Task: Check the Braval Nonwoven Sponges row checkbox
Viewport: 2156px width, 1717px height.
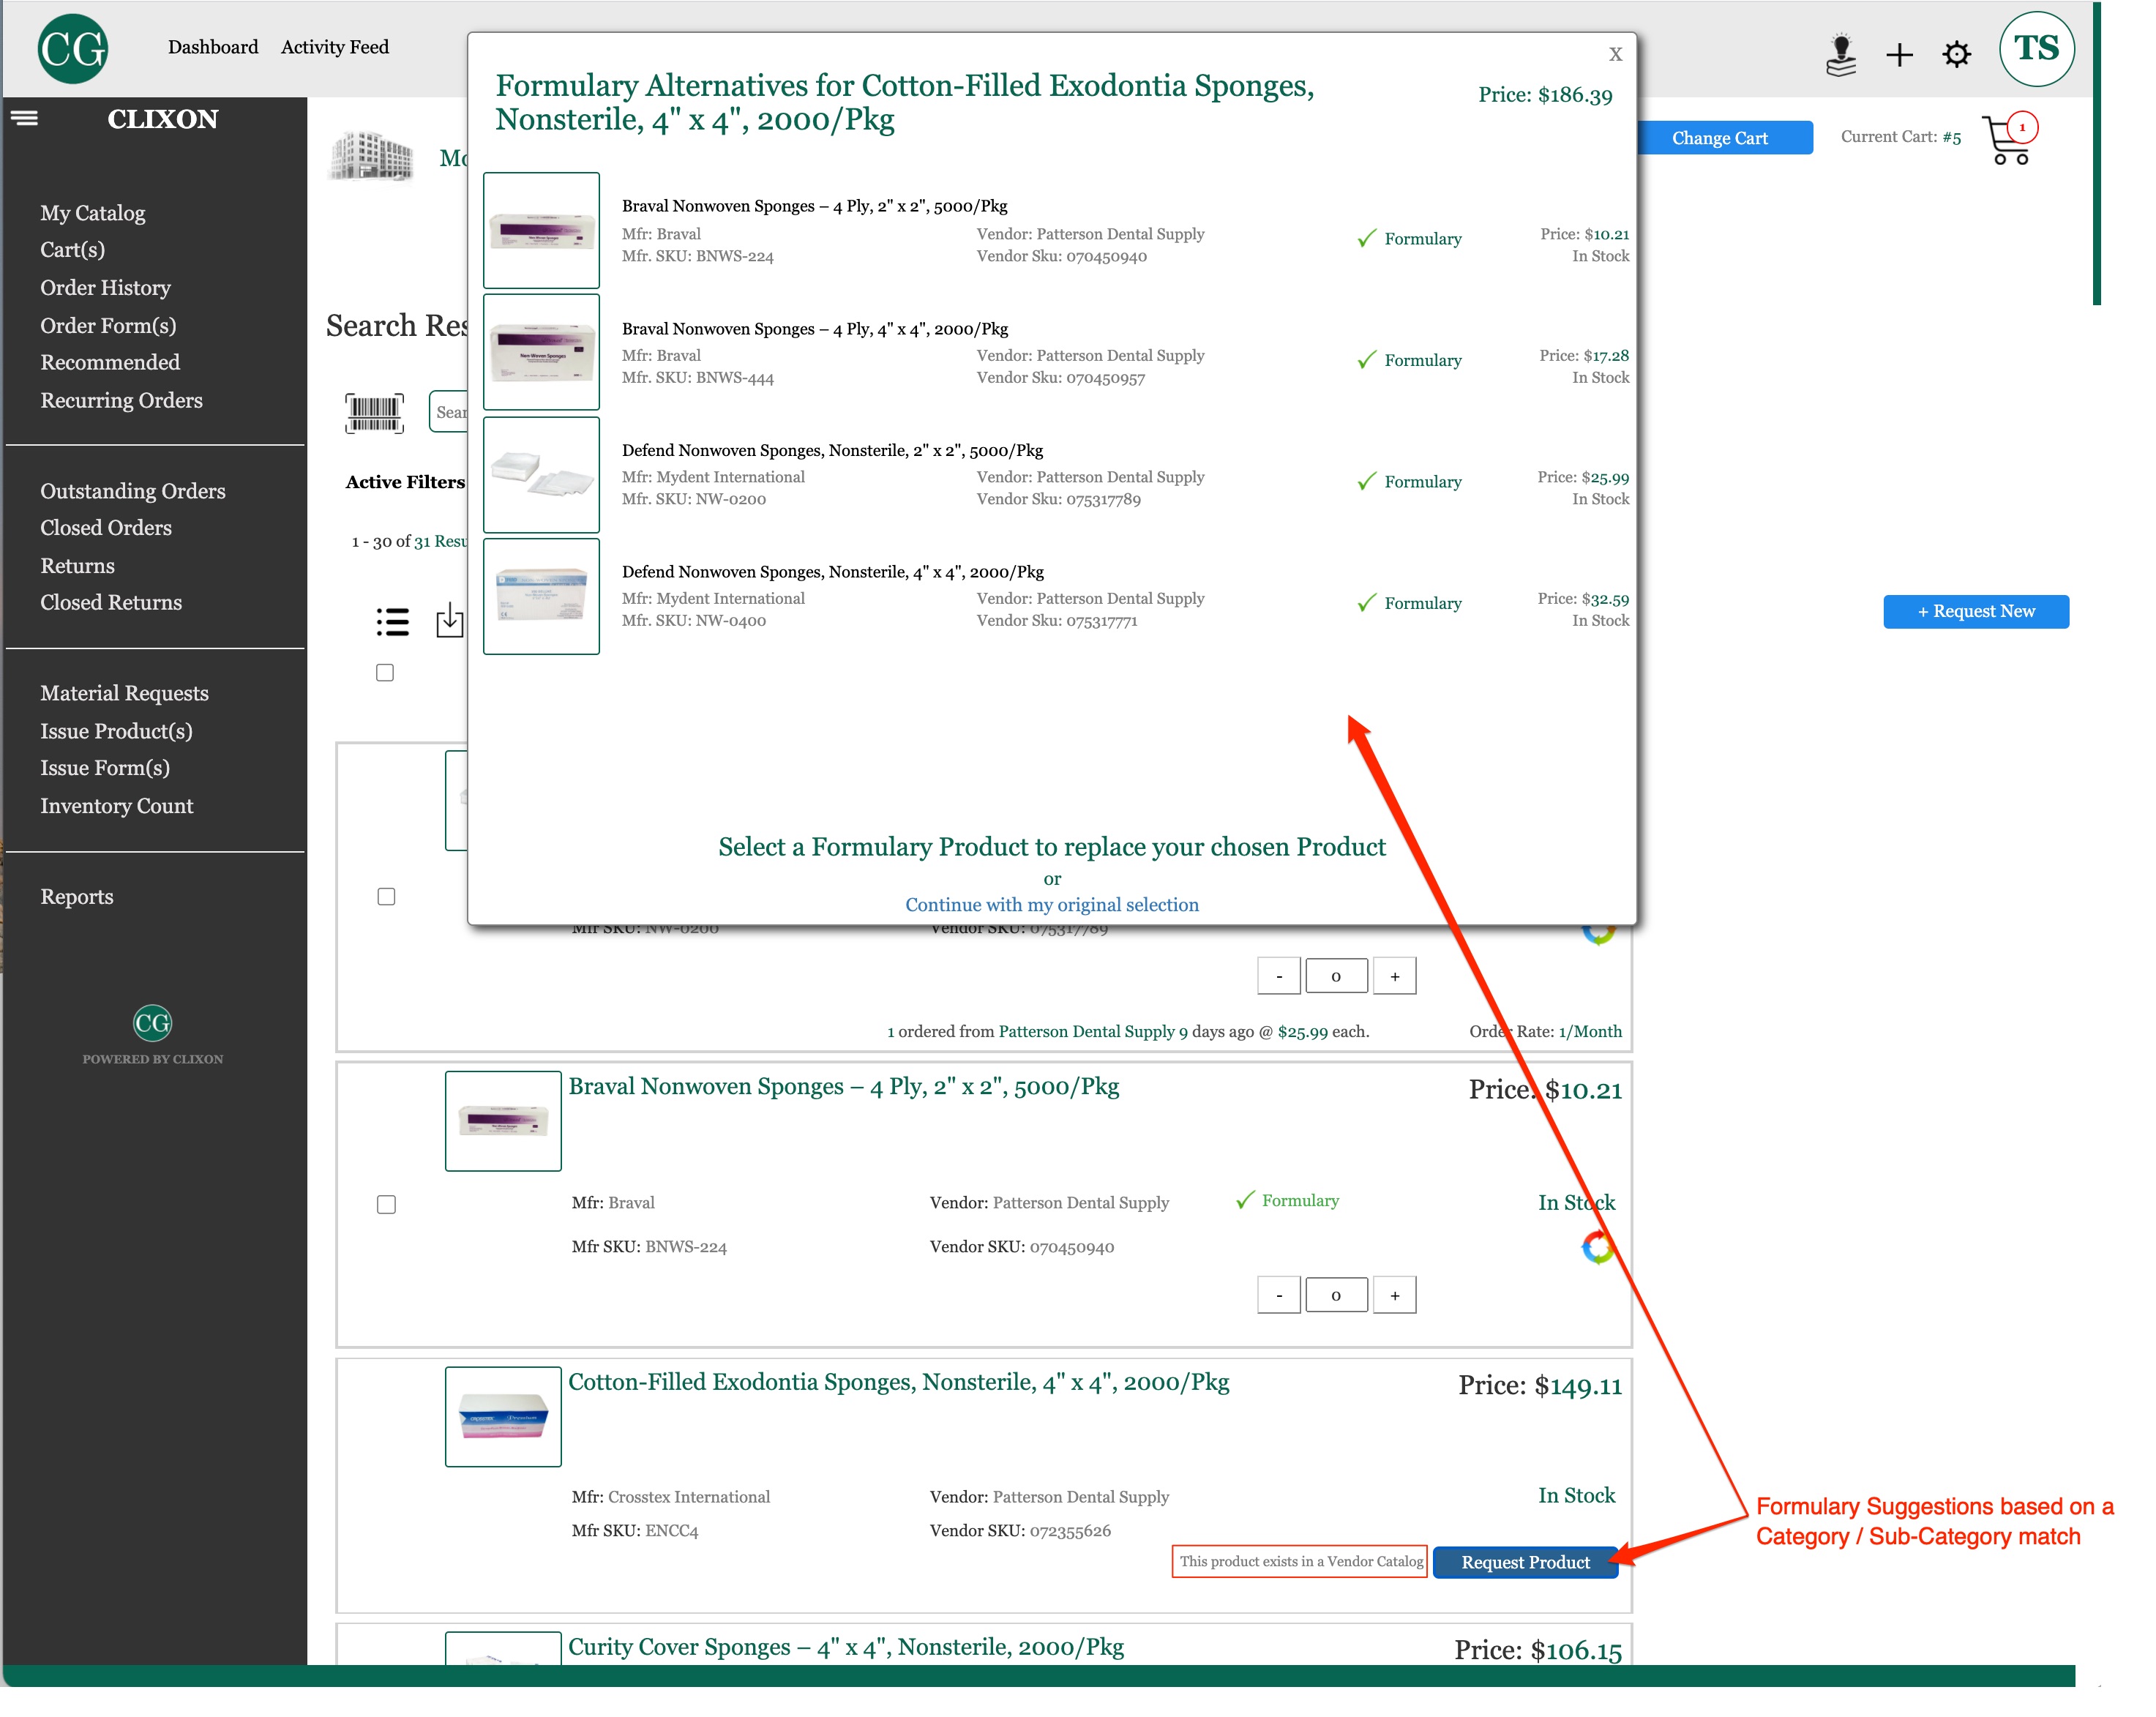Action: pos(385,1204)
